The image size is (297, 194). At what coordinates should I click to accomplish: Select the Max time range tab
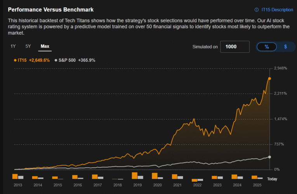pos(45,47)
